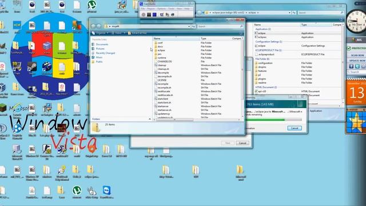Open Music in Favorite Links
Viewport: 366px width, 206px height.
click(x=97, y=57)
